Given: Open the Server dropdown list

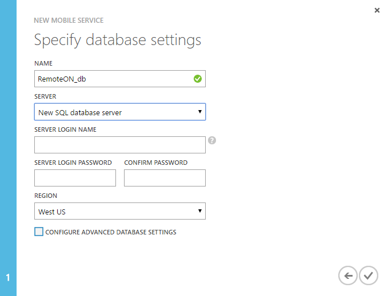Looking at the screenshot, I should 119,112.
